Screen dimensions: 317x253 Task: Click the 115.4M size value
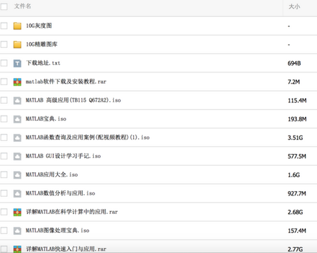tap(297, 101)
